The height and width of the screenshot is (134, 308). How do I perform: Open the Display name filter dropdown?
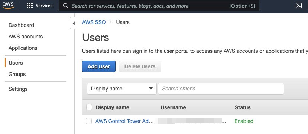pyautogui.click(x=122, y=89)
